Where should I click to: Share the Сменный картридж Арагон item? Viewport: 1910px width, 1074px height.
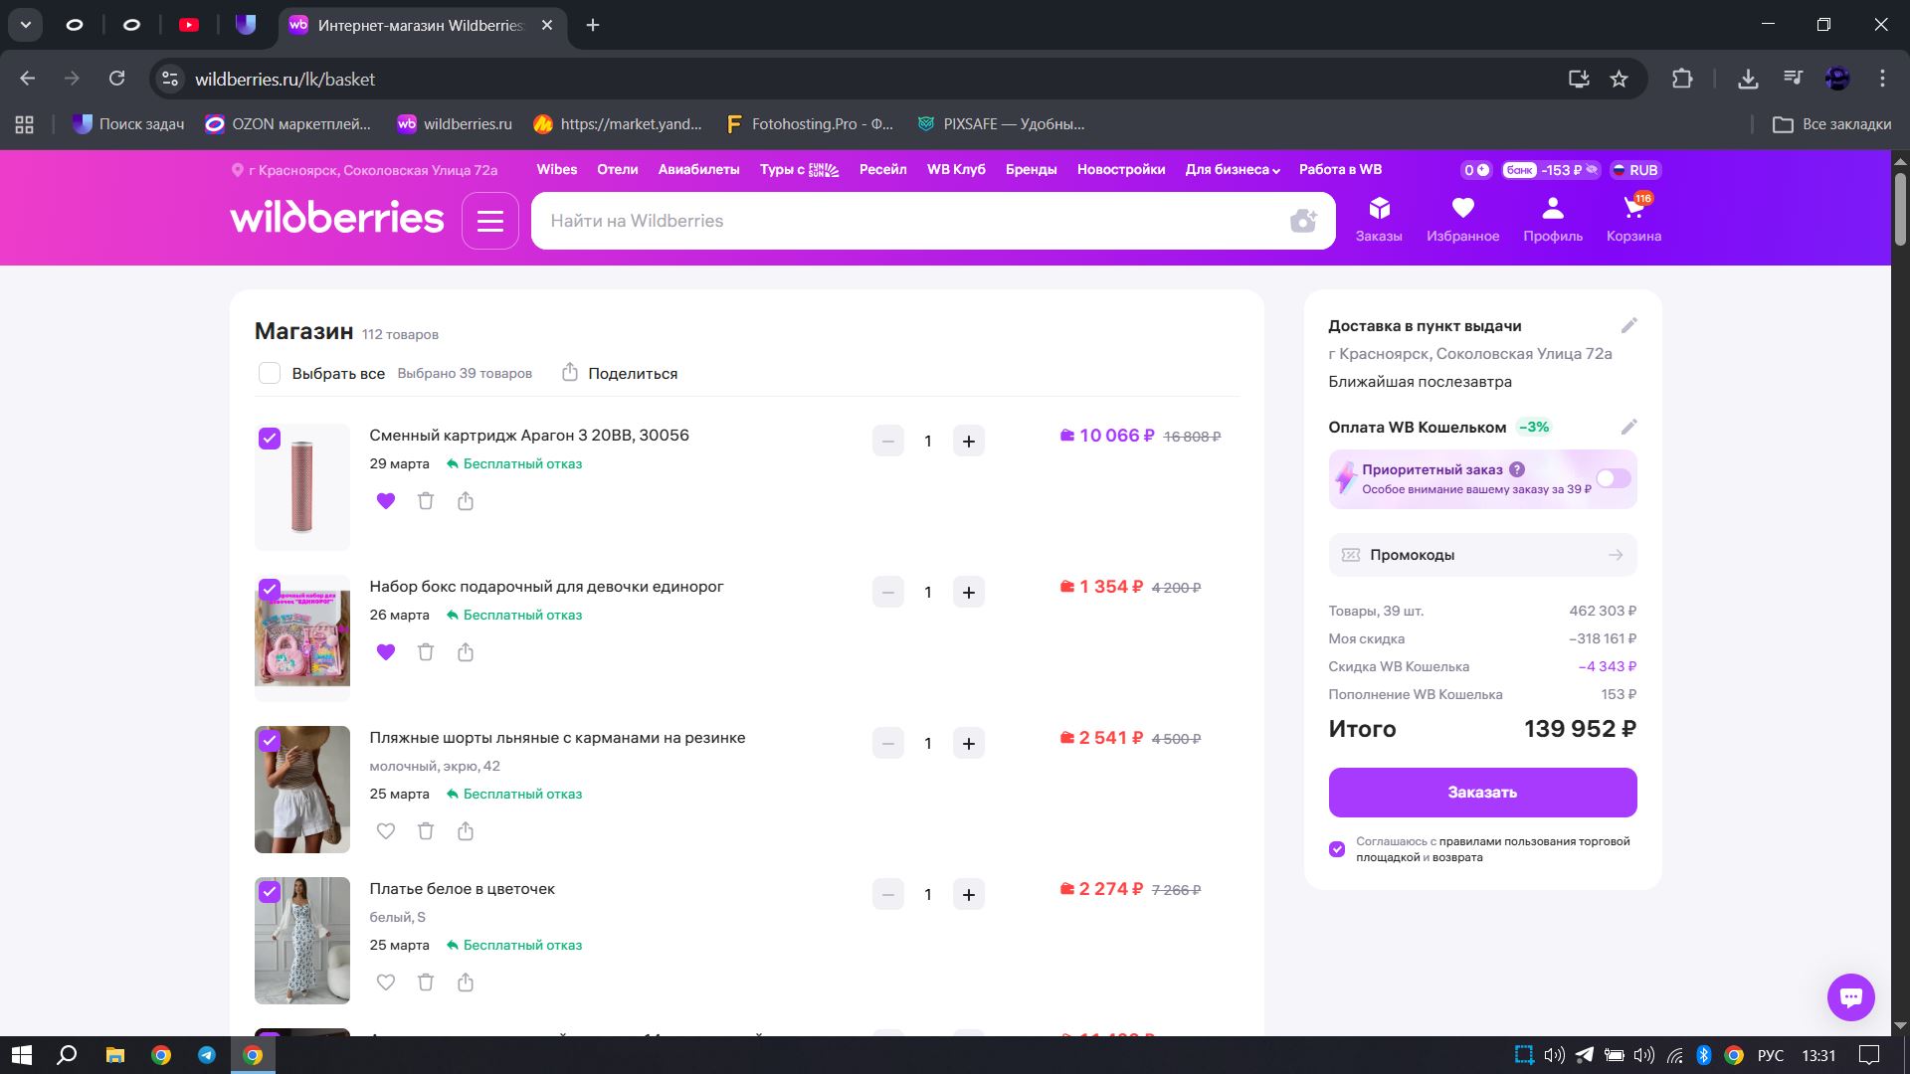(x=466, y=501)
